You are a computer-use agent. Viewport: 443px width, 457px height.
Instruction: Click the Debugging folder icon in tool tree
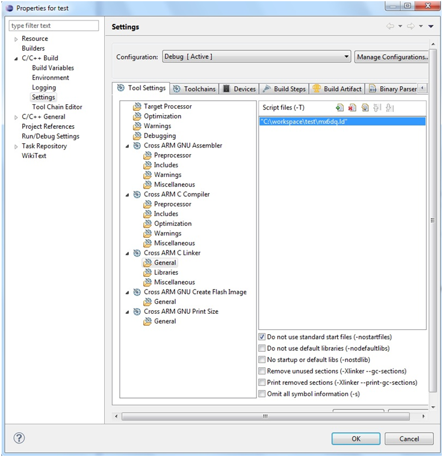point(137,136)
